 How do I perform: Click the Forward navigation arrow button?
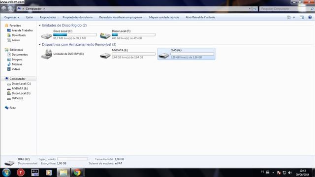10,9
